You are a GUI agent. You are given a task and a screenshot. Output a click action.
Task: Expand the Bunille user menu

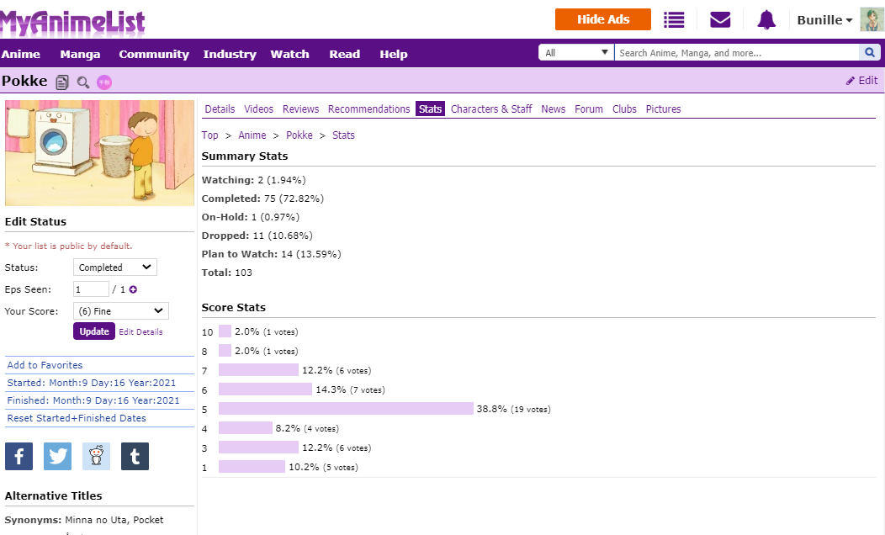click(x=824, y=20)
